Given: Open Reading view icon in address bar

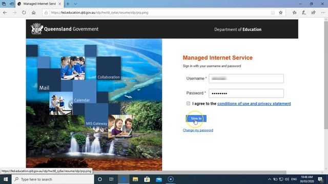Looking at the screenshot, I should click(273, 13).
